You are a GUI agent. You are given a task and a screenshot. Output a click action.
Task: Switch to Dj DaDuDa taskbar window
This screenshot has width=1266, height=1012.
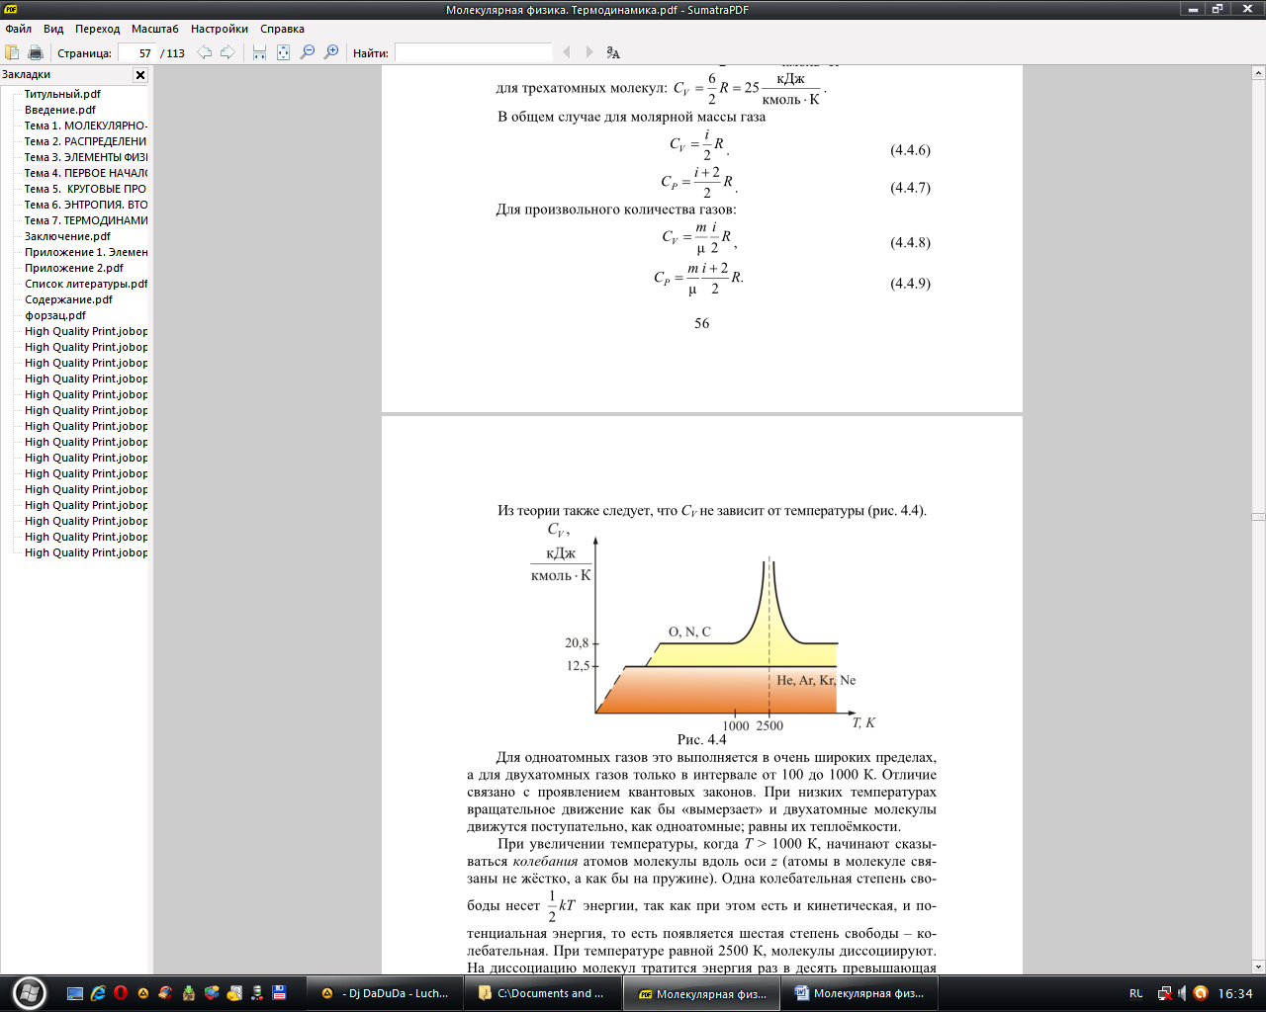(x=385, y=993)
